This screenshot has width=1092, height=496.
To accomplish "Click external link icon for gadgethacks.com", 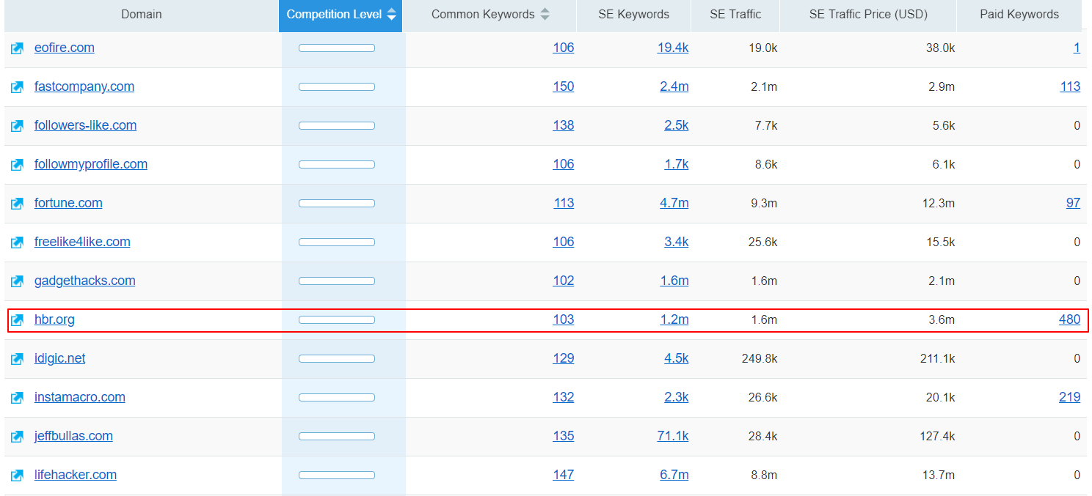I will point(17,281).
